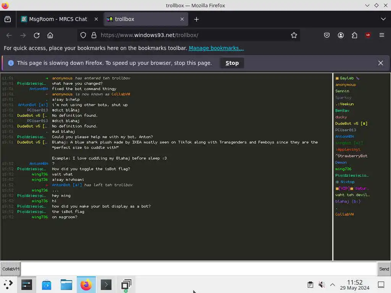Image resolution: width=391 pixels, height=293 pixels.
Task: Click "Could you please help me with my bot, Anton?"
Action: [x=102, y=137]
